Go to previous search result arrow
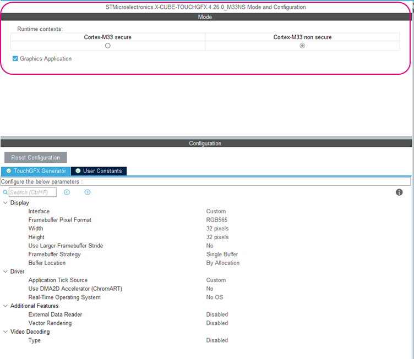 [67, 192]
